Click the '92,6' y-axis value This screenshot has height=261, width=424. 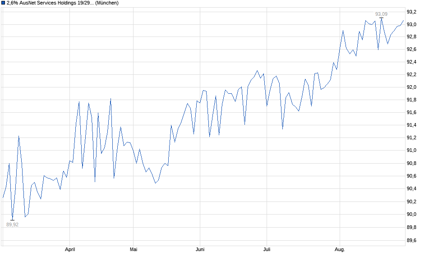(411, 49)
